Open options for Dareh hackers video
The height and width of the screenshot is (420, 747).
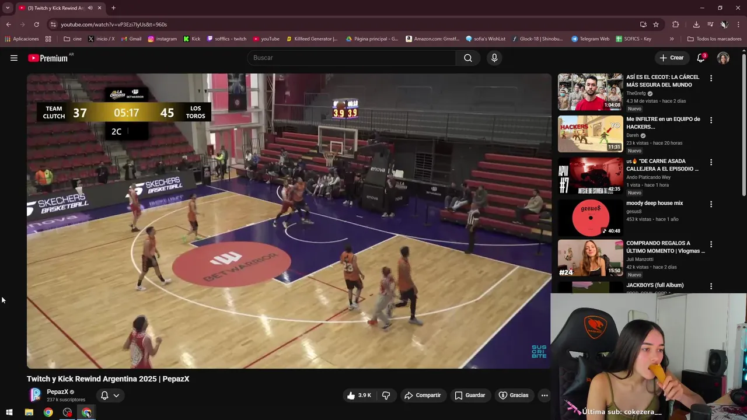point(711,120)
